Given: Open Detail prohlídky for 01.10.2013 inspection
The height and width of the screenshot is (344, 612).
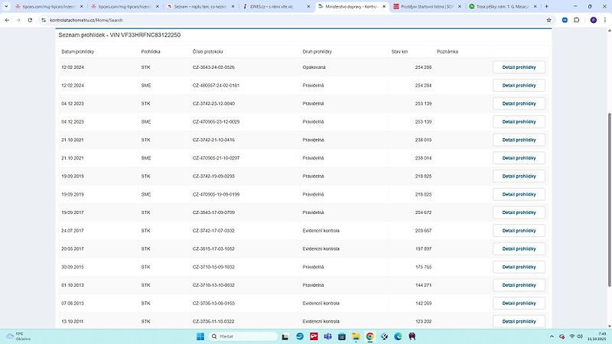Looking at the screenshot, I should tap(519, 285).
